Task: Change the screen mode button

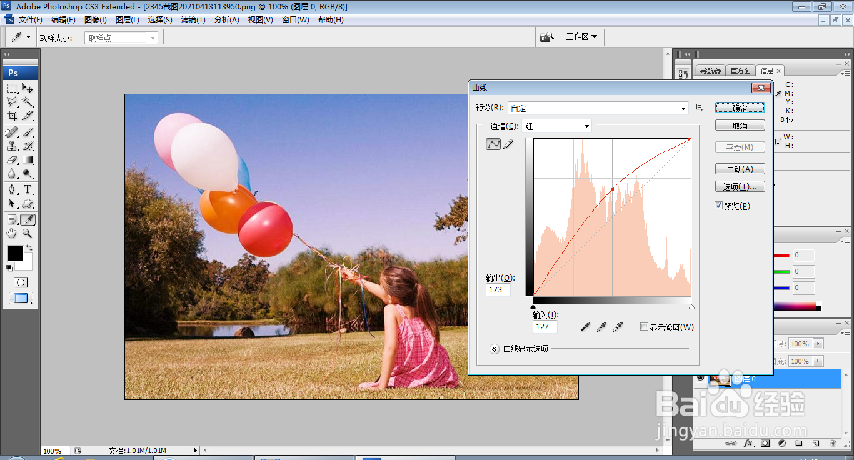Action: (x=21, y=298)
